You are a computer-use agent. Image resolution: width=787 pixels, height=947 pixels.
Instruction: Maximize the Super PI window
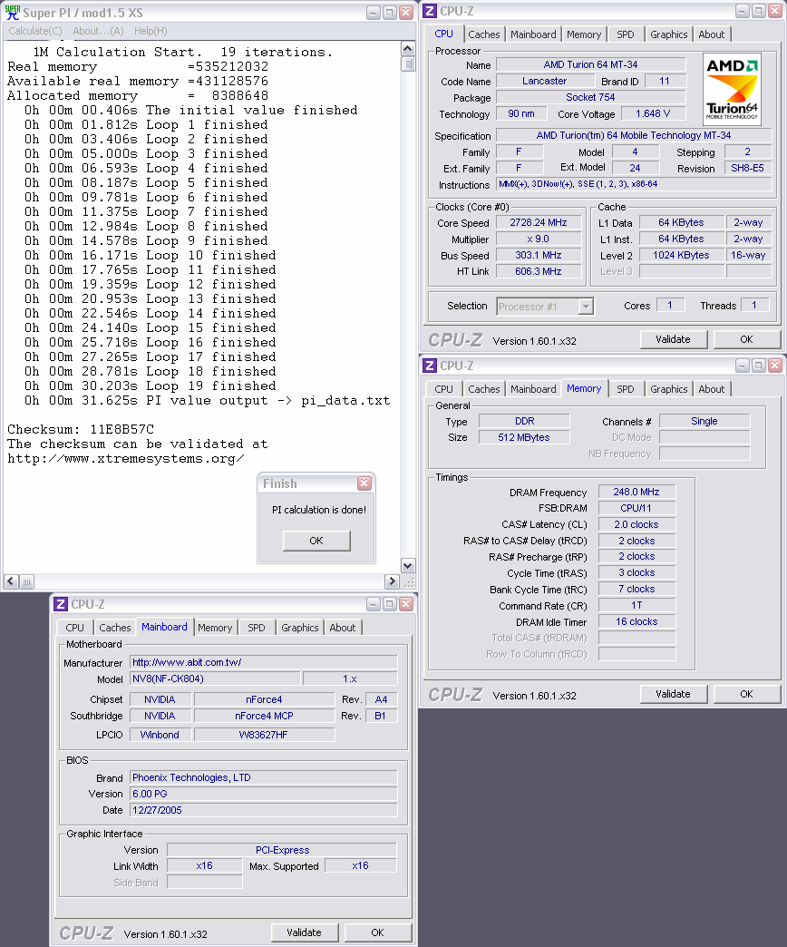point(390,13)
